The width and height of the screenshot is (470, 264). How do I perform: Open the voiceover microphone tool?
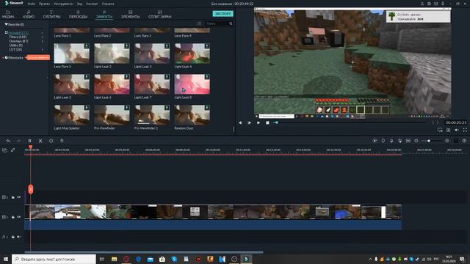click(391, 141)
